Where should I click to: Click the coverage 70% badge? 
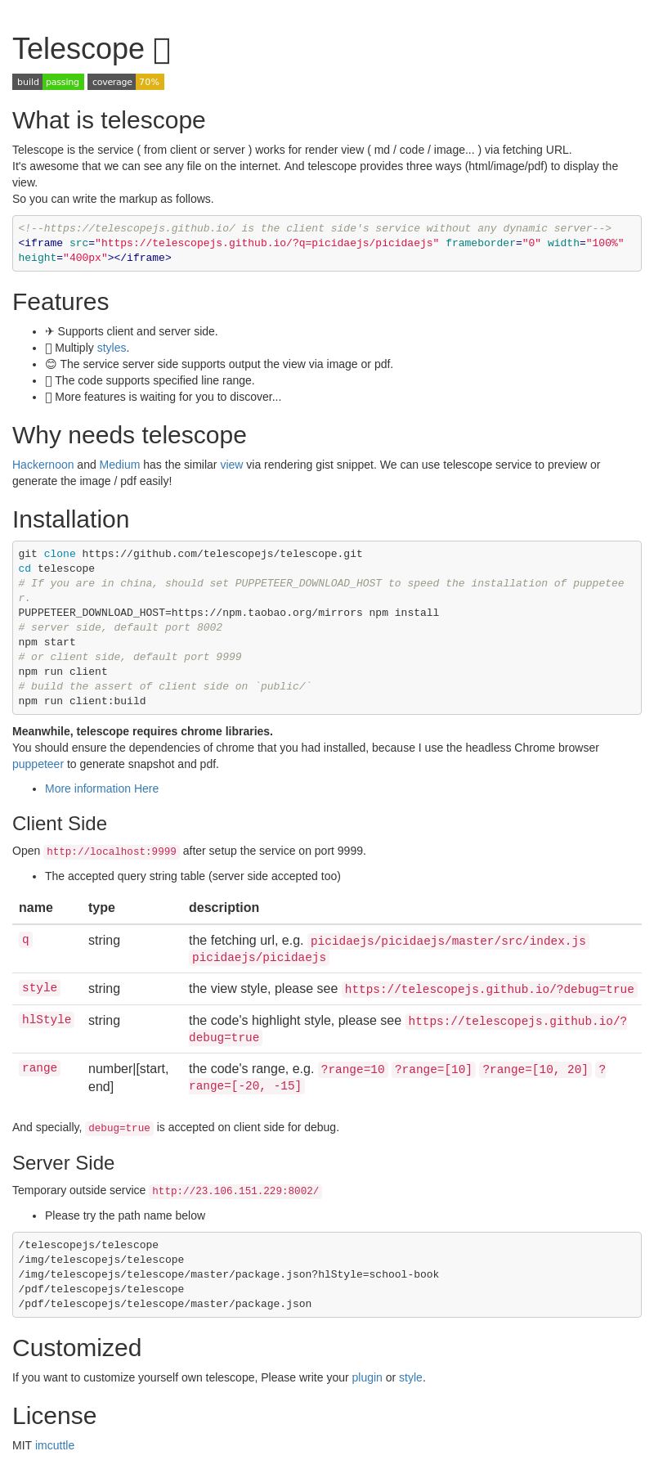(125, 82)
